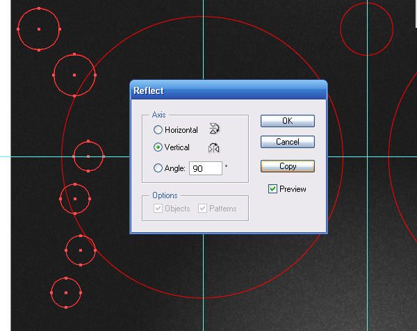417x331 pixels.
Task: Click the Copy button
Action: coord(288,166)
